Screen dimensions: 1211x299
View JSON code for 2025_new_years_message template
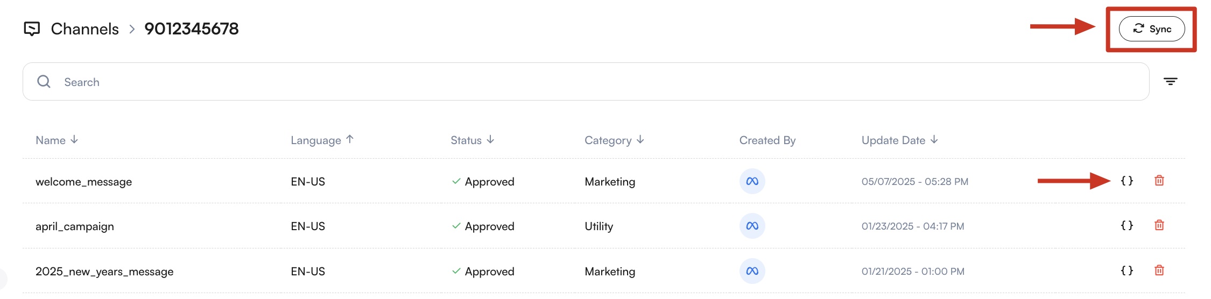tap(1126, 270)
